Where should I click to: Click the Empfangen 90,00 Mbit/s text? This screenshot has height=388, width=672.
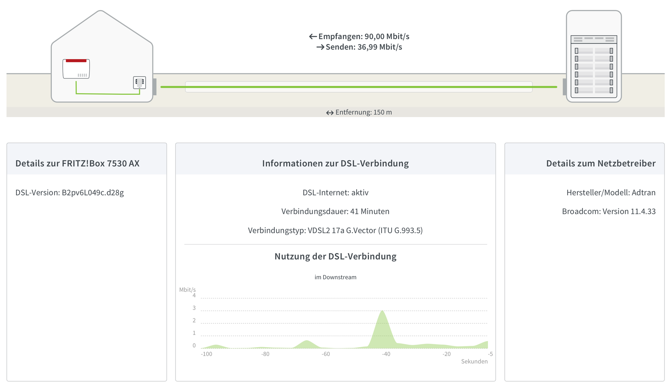pyautogui.click(x=364, y=36)
